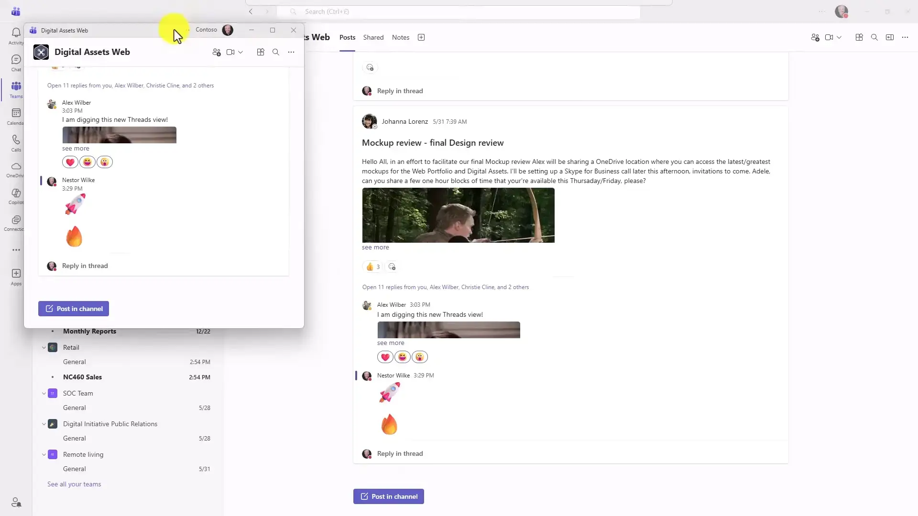Click 'Post in channel' in main window
This screenshot has height=516, width=918.
tap(389, 496)
